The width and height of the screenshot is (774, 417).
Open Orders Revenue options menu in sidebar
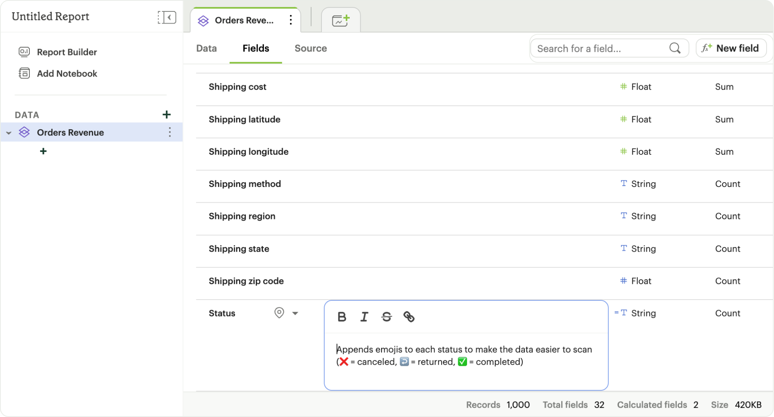tap(170, 132)
